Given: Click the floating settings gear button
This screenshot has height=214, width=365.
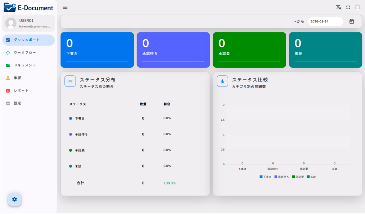Looking at the screenshot, I should [15, 199].
